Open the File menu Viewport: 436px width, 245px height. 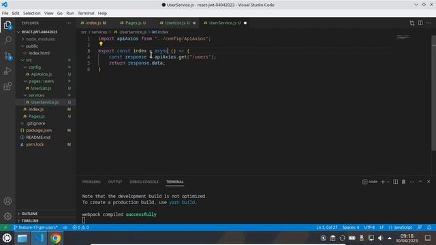tap(5, 13)
